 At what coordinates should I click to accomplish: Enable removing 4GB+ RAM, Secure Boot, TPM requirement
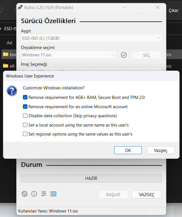point(25,98)
